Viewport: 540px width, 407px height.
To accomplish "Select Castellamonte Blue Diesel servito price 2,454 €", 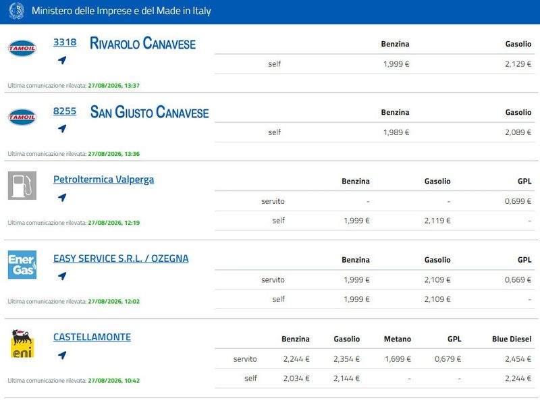I will 518,359.
